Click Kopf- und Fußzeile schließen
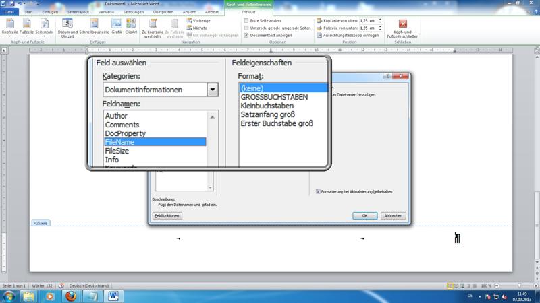Image resolution: width=540 pixels, height=303 pixels. tap(402, 28)
